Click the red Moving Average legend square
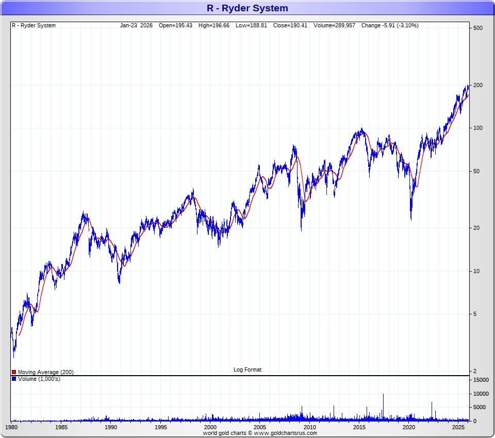 click(x=14, y=372)
